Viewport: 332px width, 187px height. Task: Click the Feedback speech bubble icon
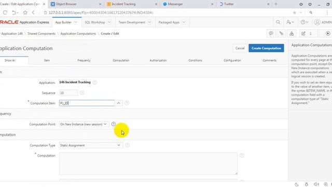[x=271, y=33]
